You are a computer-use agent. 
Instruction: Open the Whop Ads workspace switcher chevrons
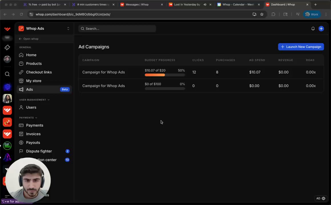68,28
